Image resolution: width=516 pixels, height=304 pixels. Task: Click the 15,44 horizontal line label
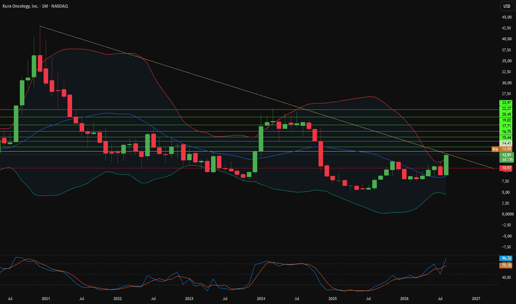[x=506, y=138]
